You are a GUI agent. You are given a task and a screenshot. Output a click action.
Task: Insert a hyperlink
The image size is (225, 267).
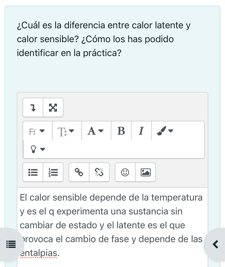coord(79,172)
